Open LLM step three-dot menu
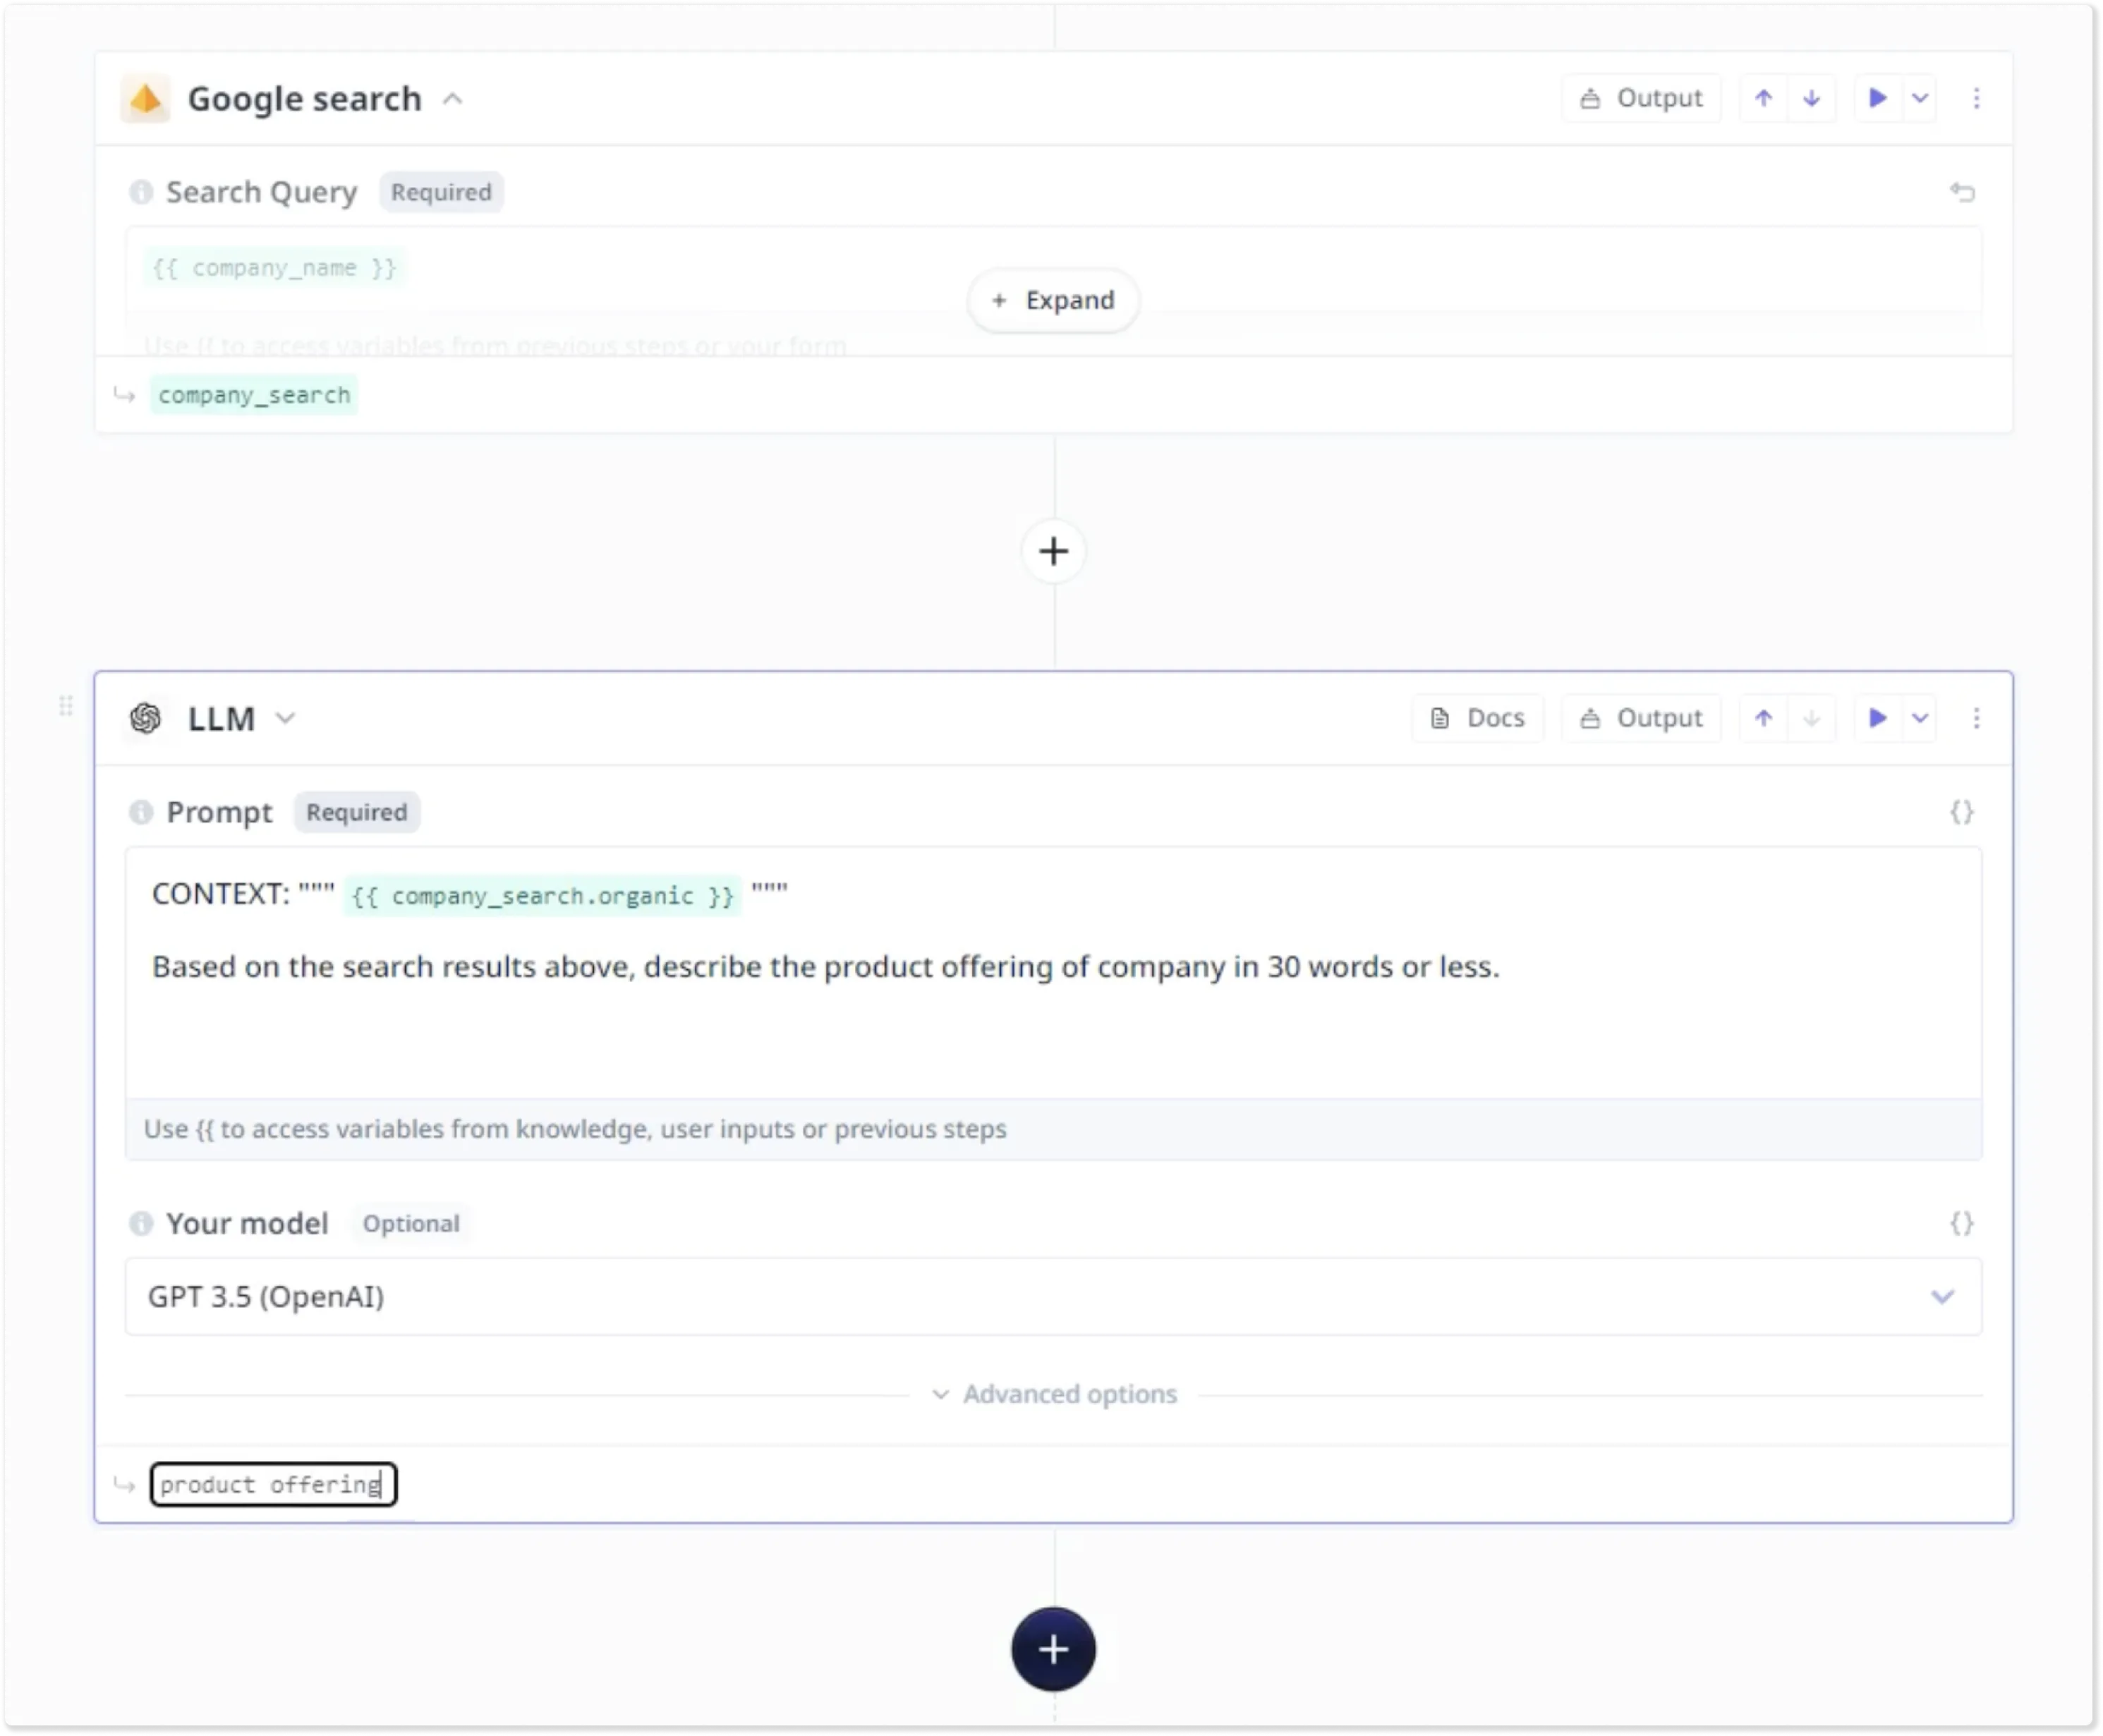The height and width of the screenshot is (1736, 2103). pos(1976,718)
